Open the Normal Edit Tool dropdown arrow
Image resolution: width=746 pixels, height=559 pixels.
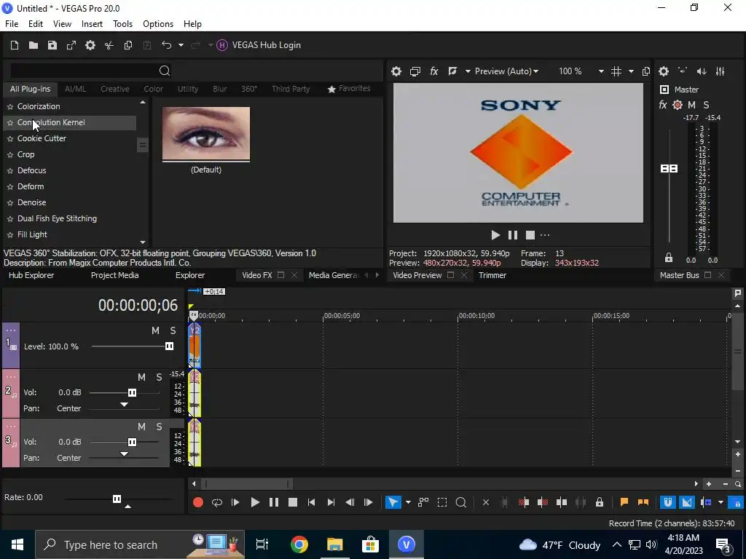click(408, 502)
